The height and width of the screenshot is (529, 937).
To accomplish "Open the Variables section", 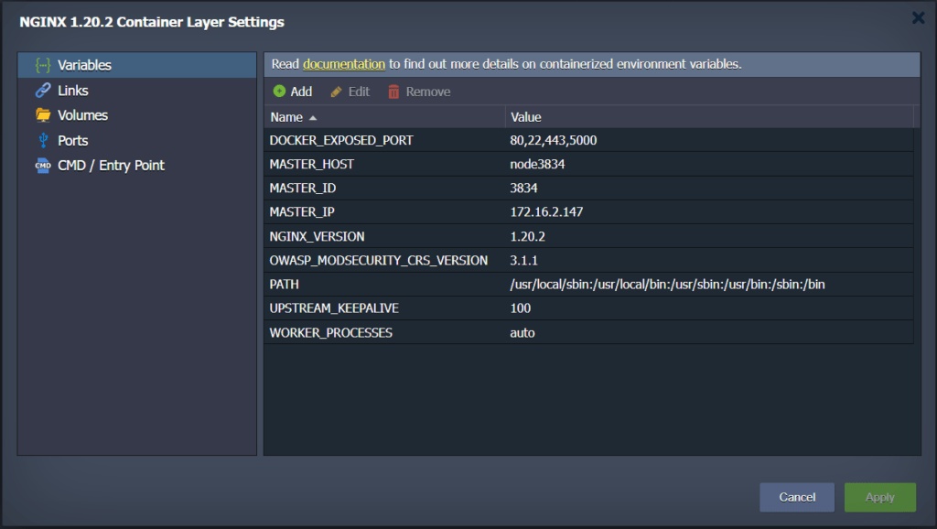I will click(137, 65).
